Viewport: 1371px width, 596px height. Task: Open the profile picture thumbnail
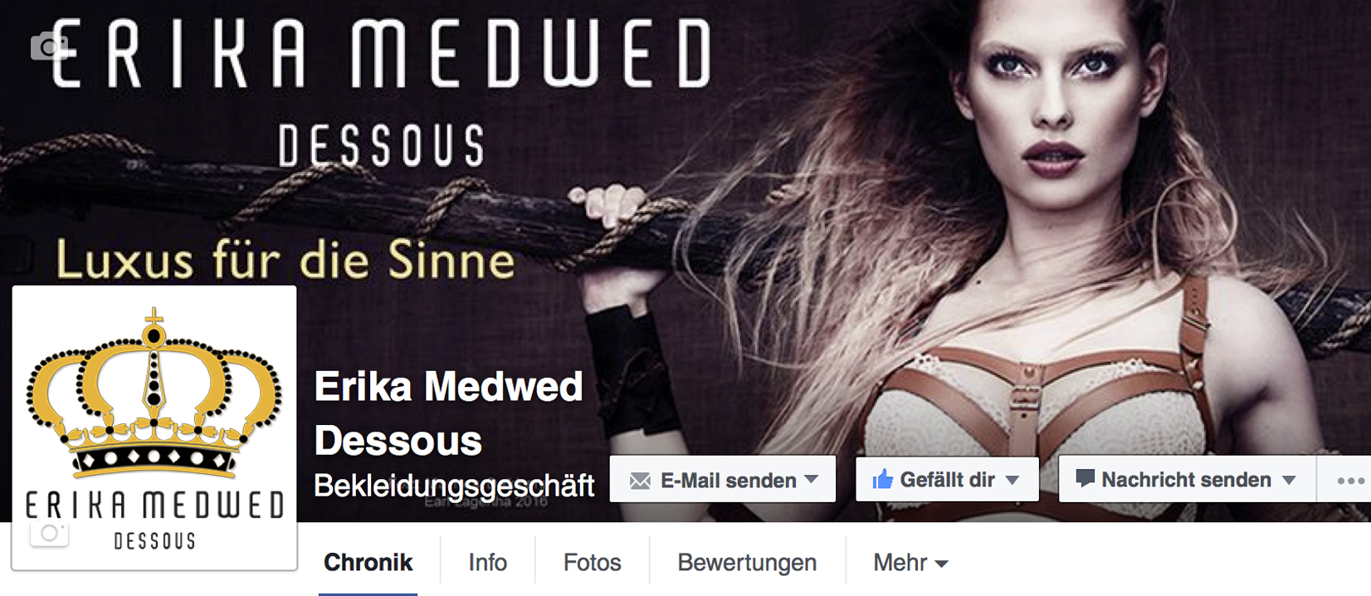click(x=154, y=428)
